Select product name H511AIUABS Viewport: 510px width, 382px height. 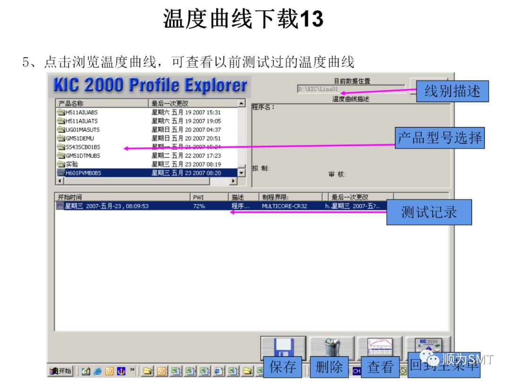(81, 112)
